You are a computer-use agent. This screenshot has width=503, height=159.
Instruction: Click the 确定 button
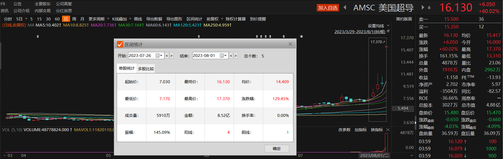point(276,148)
